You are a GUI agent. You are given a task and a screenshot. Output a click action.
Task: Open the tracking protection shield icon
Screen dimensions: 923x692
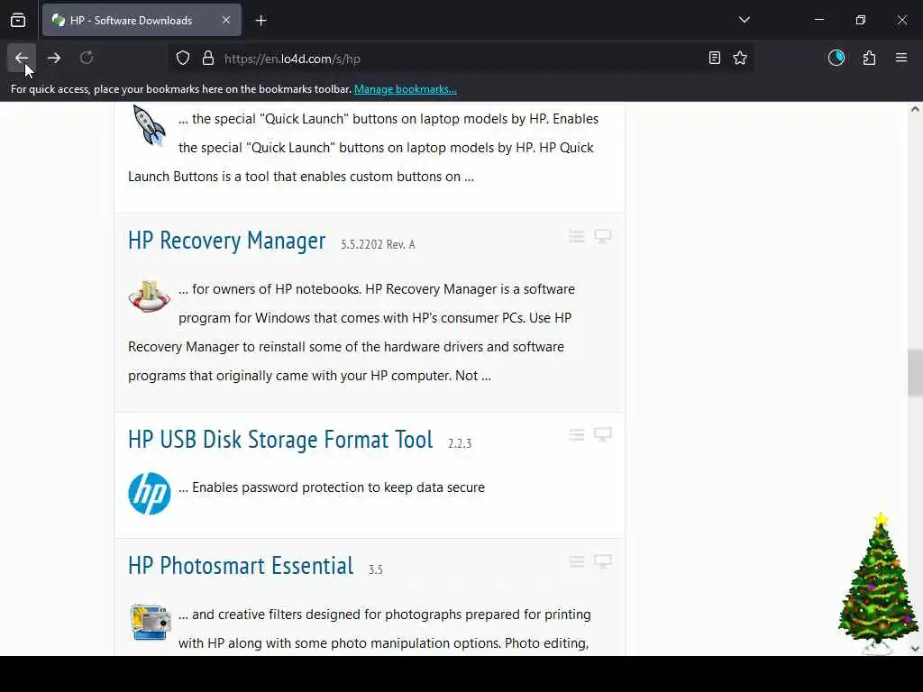[x=183, y=59]
